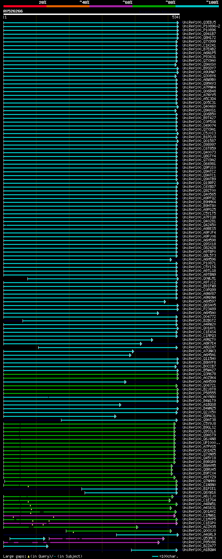Select the UniRef100_A7PNR4 label

pyautogui.click(x=199, y=87)
